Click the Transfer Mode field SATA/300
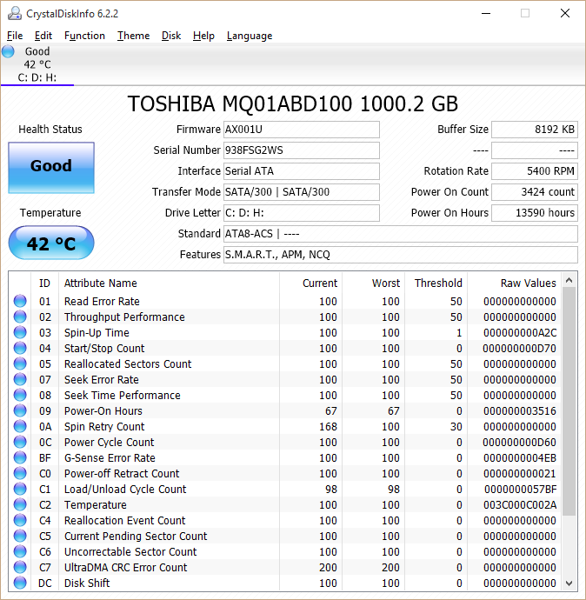 coord(302,191)
